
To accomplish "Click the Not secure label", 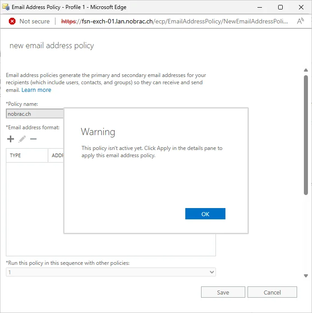I will pos(35,21).
